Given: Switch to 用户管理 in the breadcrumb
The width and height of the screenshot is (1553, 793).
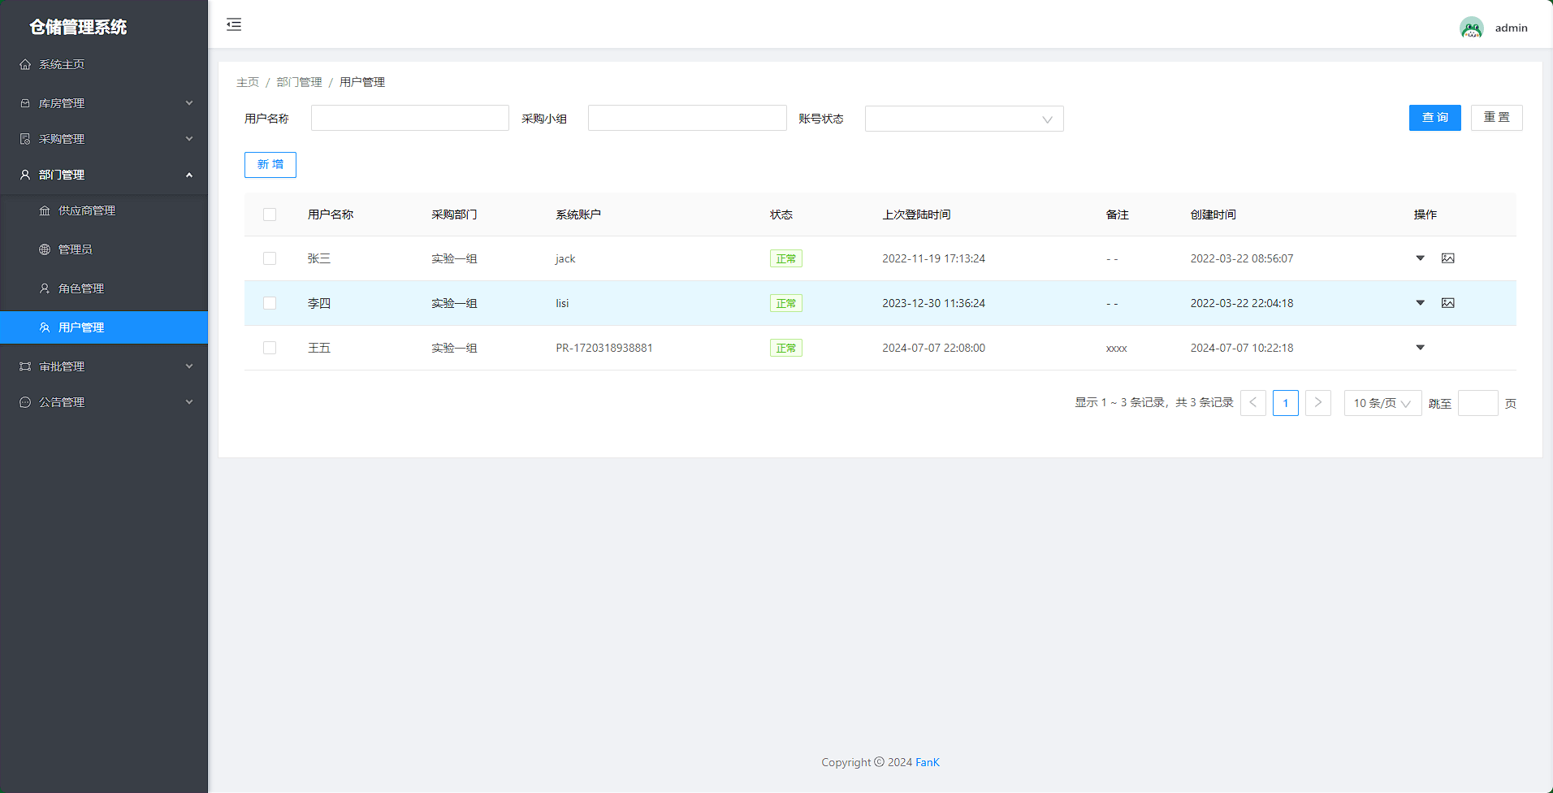Looking at the screenshot, I should click(362, 81).
